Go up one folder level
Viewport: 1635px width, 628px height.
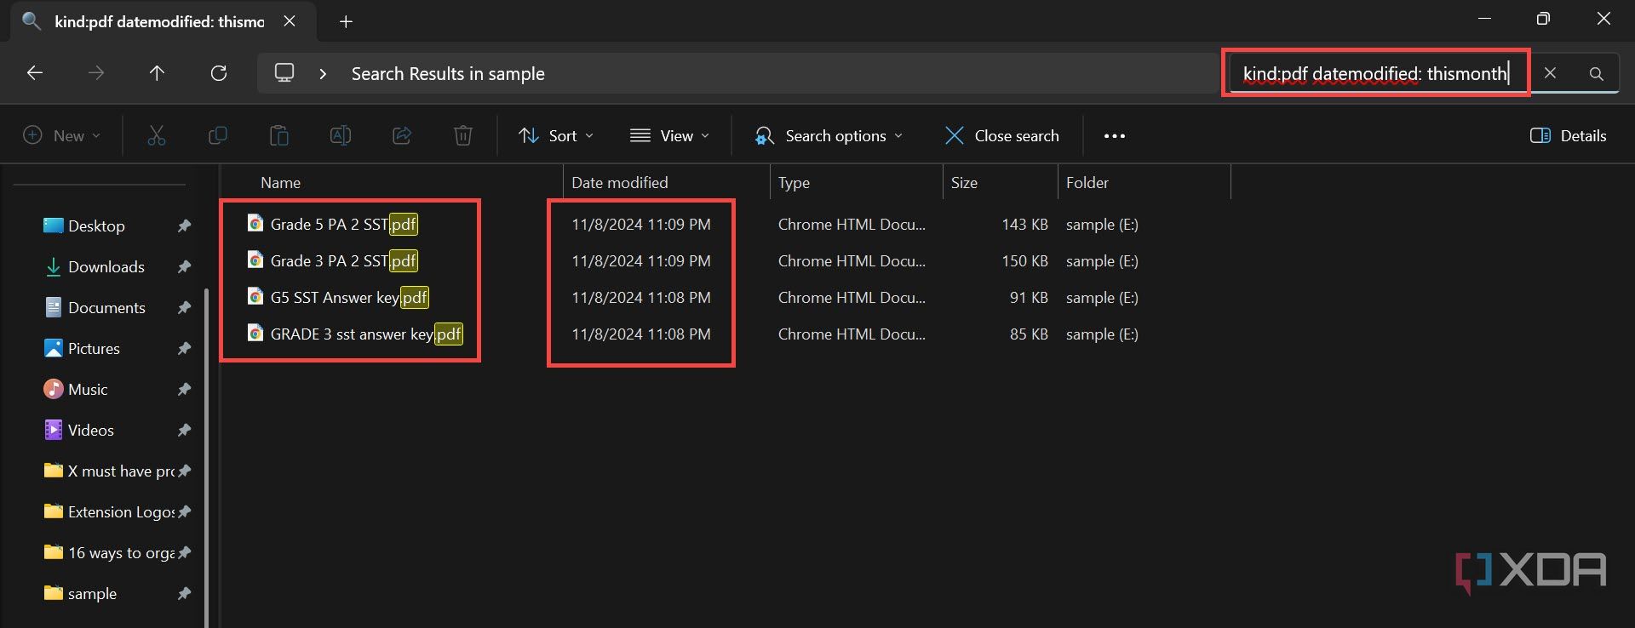tap(157, 73)
